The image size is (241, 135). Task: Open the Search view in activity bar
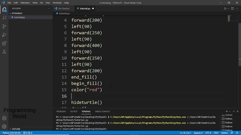click(4, 18)
